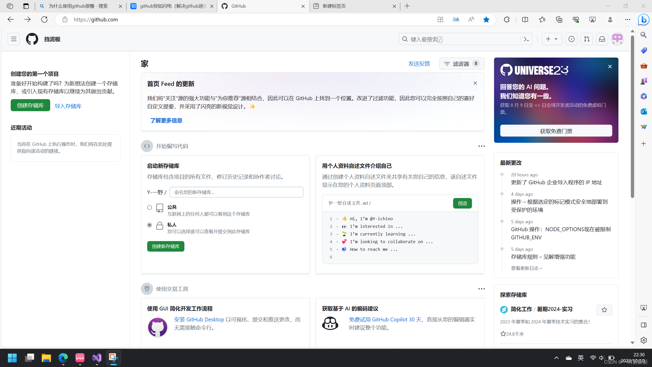Open the Pull requests icon in the header
The height and width of the screenshot is (367, 652).
pos(587,39)
